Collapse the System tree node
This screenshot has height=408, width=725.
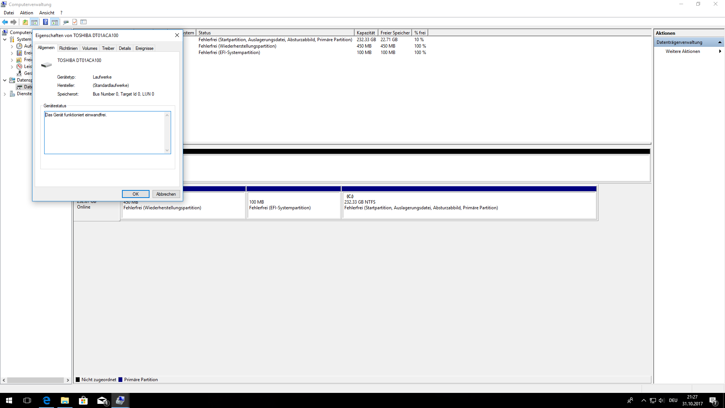pyautogui.click(x=5, y=39)
